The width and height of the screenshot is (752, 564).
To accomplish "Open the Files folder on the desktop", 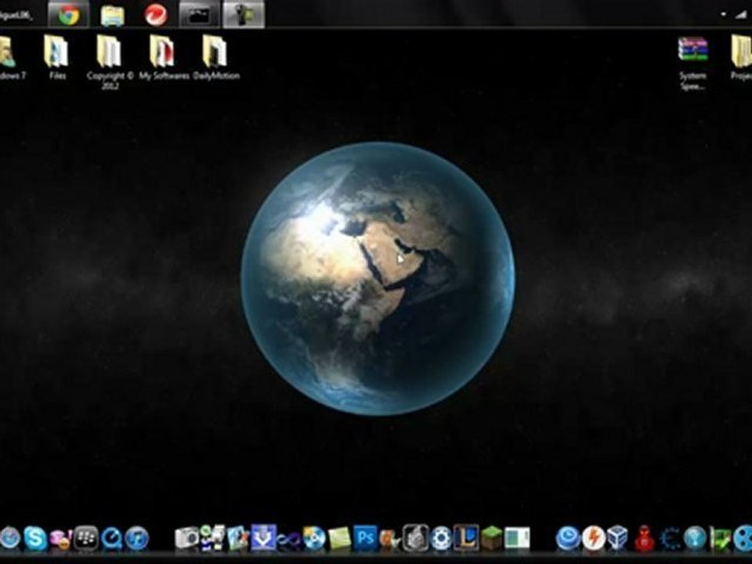I will (x=56, y=56).
